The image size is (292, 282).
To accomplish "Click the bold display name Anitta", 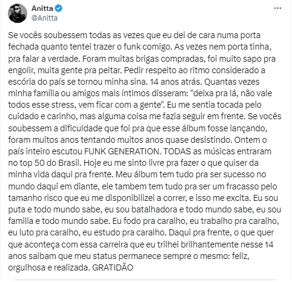I will click(42, 8).
